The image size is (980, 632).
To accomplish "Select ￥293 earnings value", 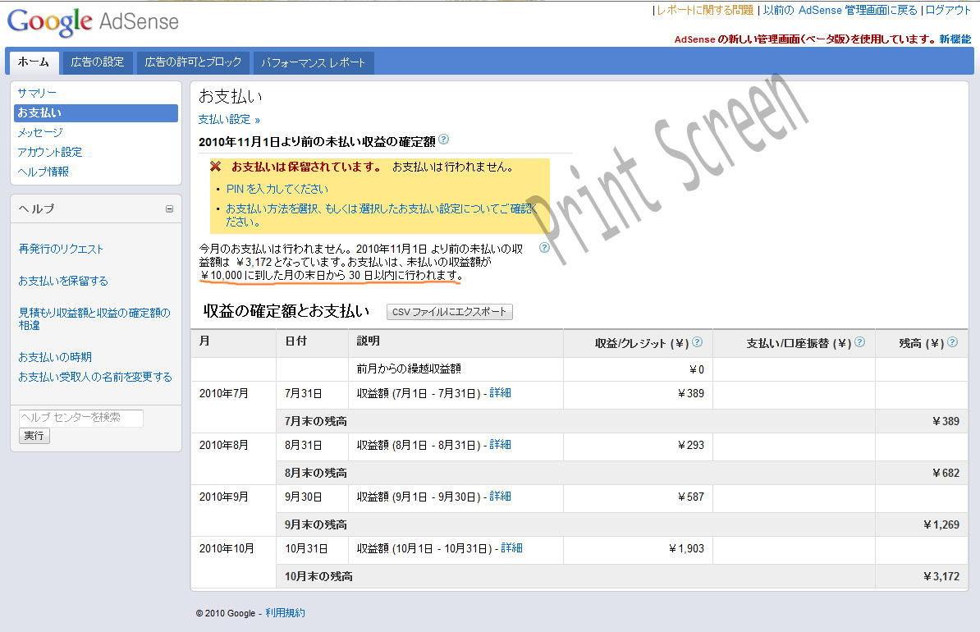I will (x=690, y=445).
